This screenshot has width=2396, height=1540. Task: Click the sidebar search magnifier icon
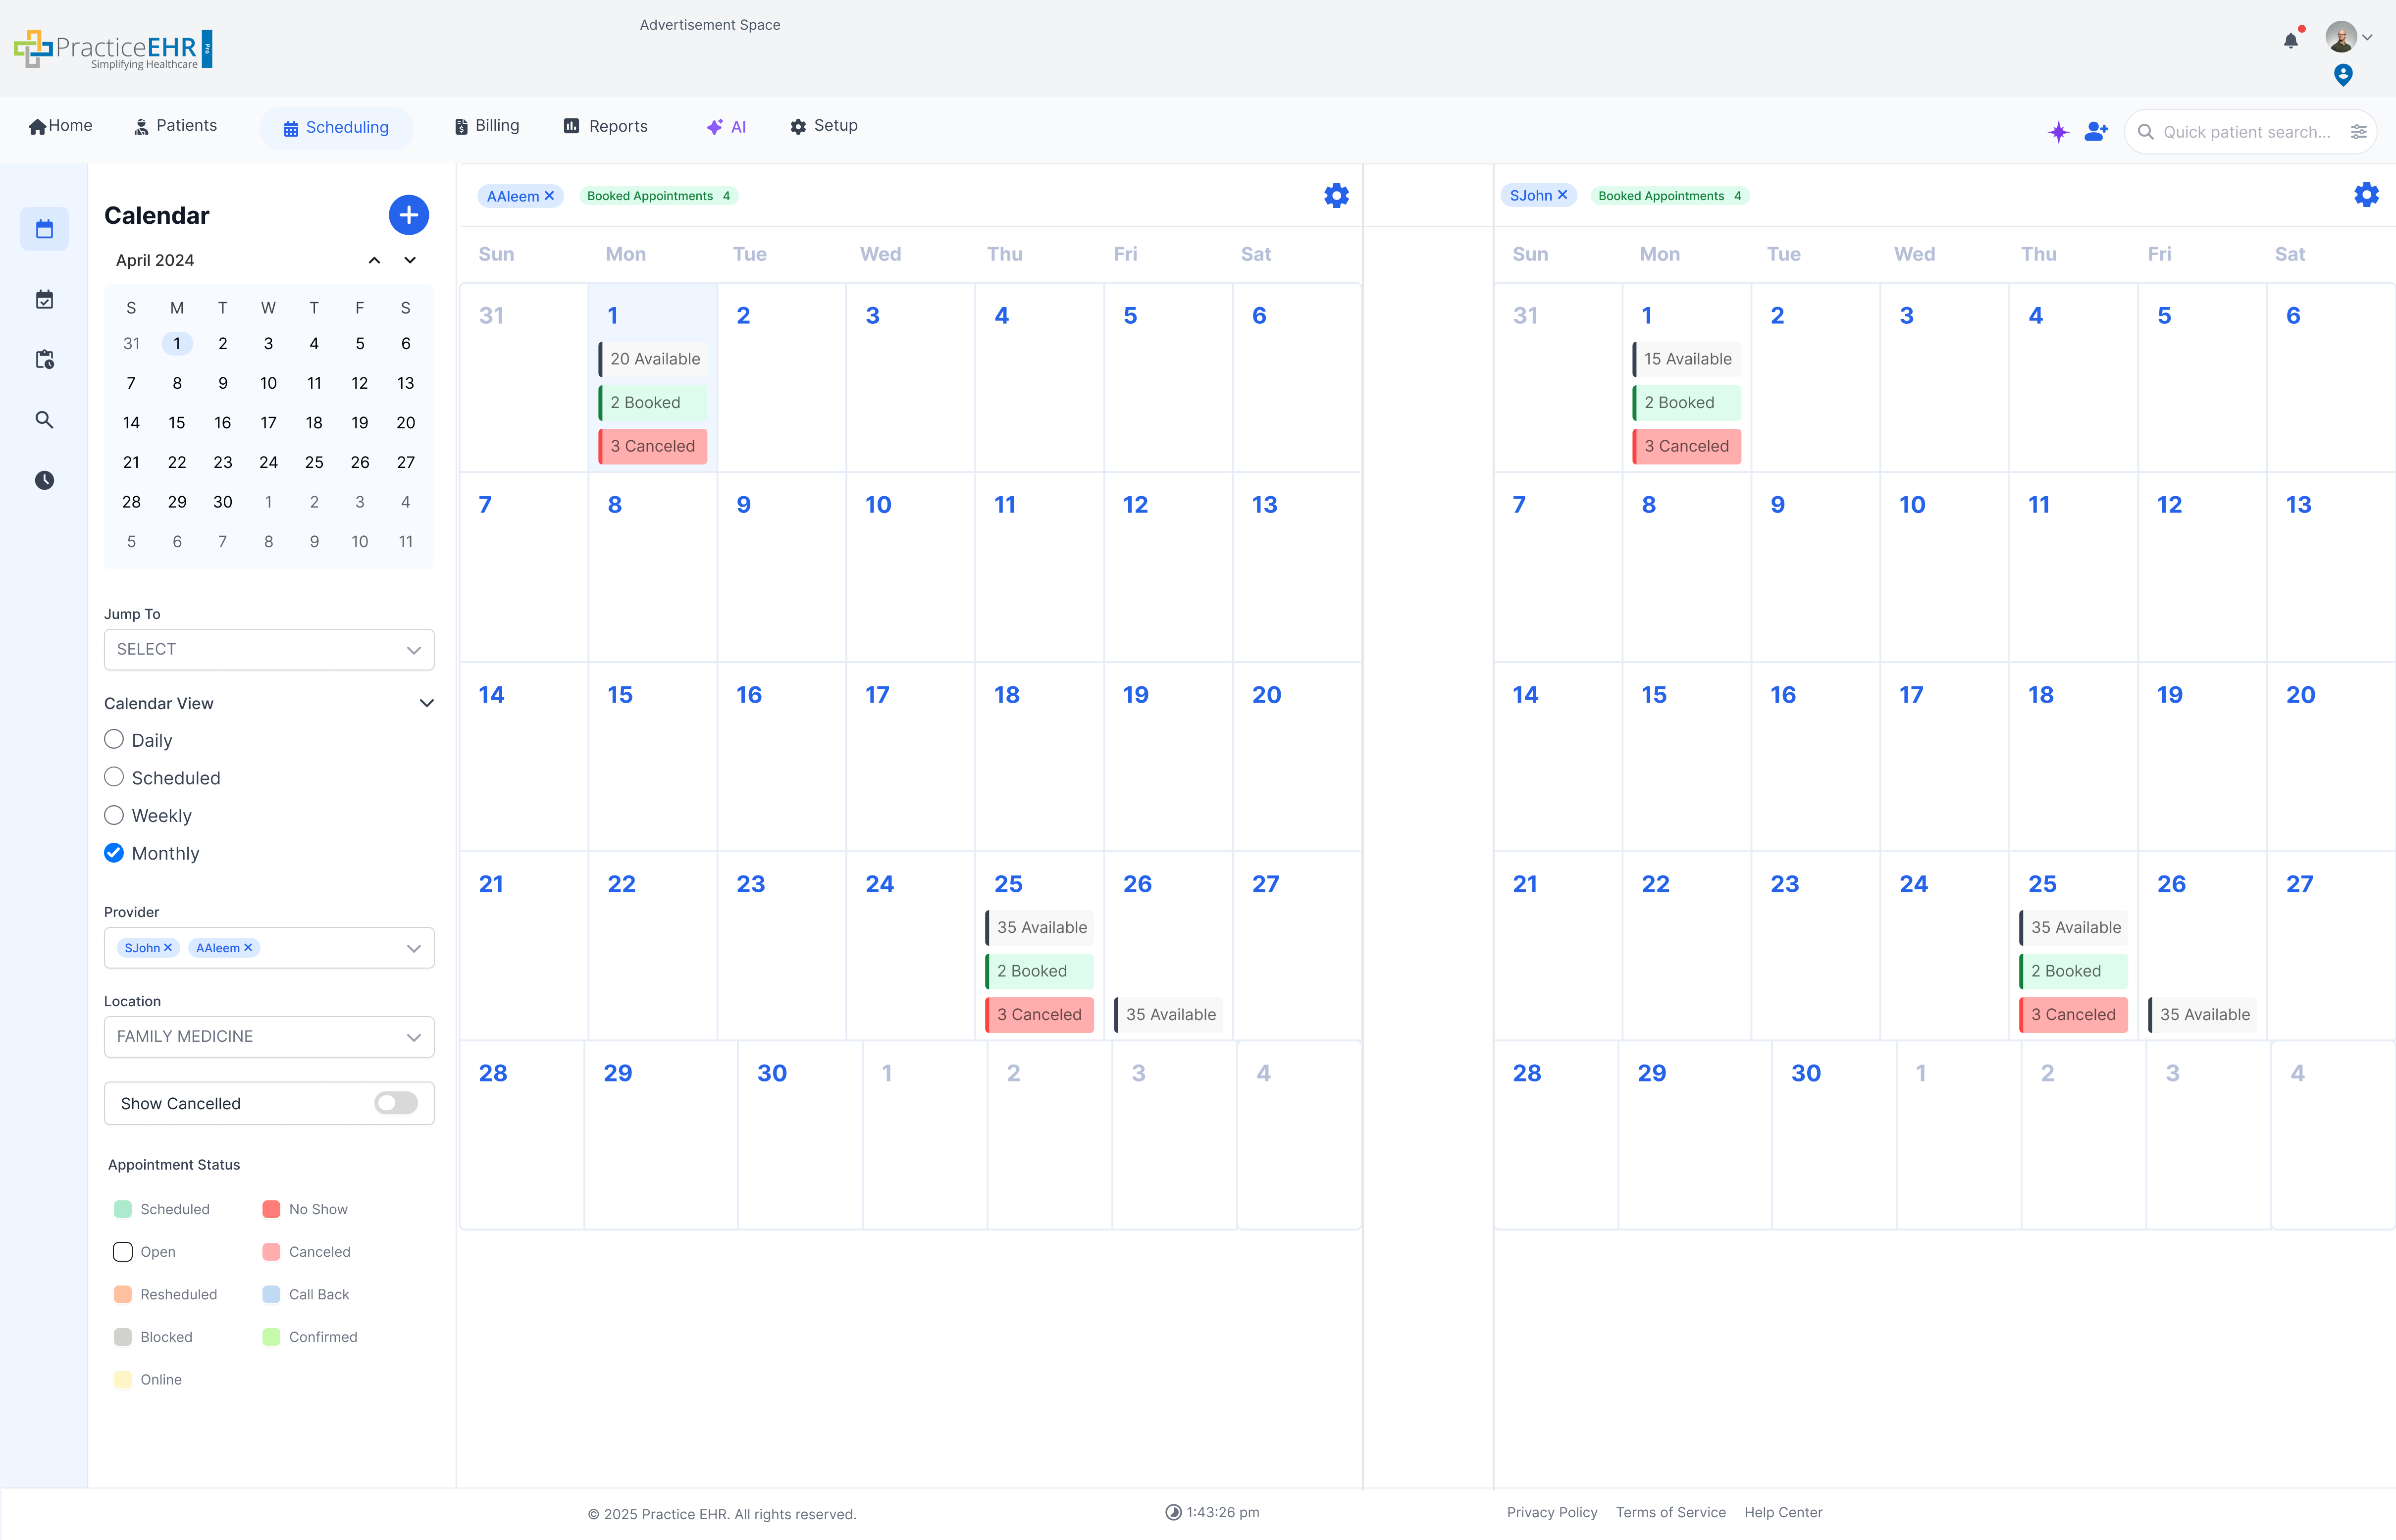[44, 420]
